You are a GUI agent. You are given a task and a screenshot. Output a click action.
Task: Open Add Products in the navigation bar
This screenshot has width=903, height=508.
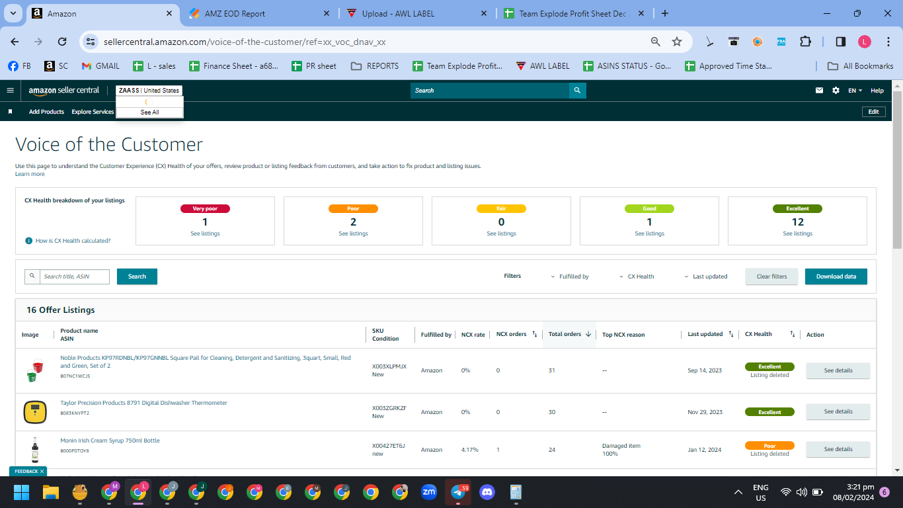tap(46, 112)
